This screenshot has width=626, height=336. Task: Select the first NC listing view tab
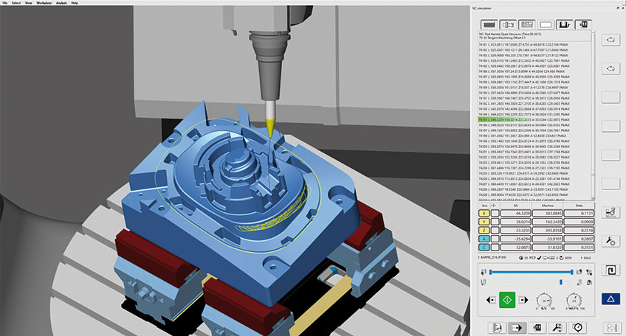coord(489,24)
